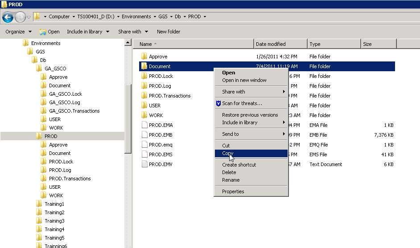Viewport: 420px width, 248px height.
Task: Select GA_GSCO.Transactions folder in navigation tree
Action: [x=74, y=111]
